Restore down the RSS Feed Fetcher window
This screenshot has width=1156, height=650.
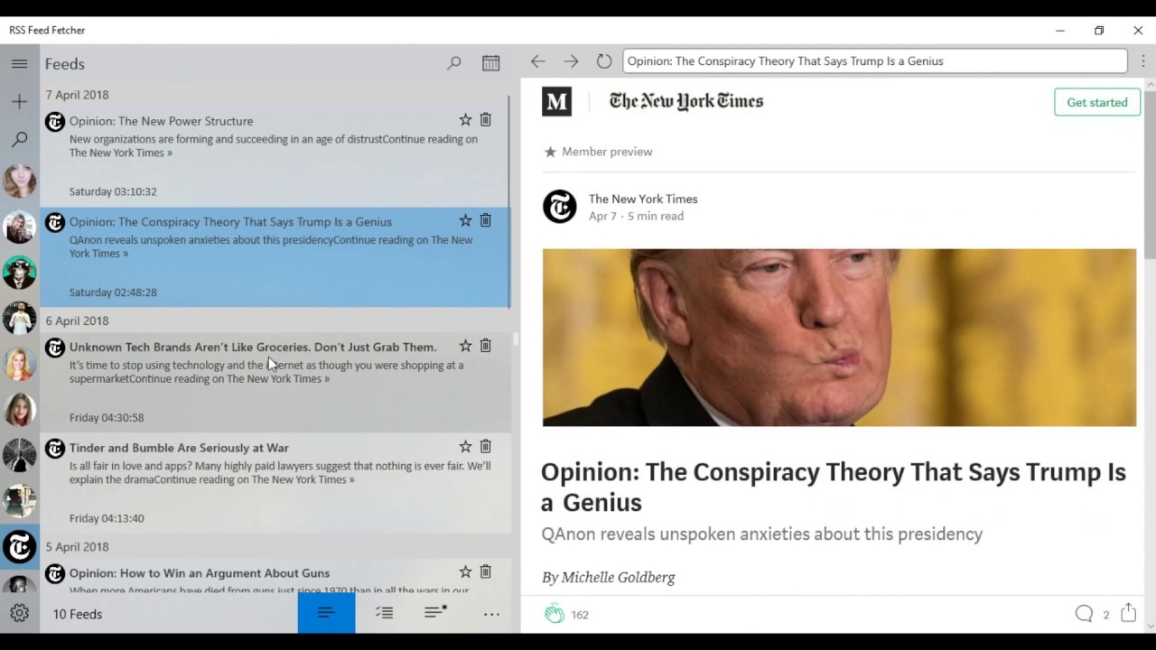point(1099,30)
